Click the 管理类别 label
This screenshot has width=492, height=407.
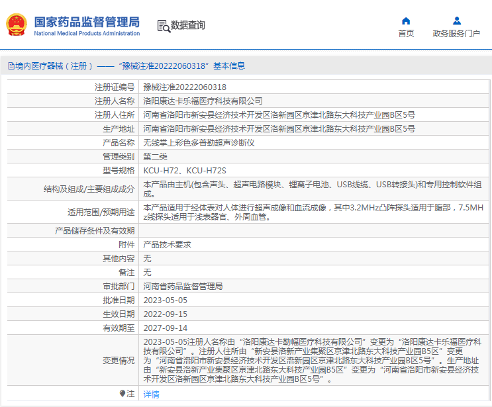(119, 156)
